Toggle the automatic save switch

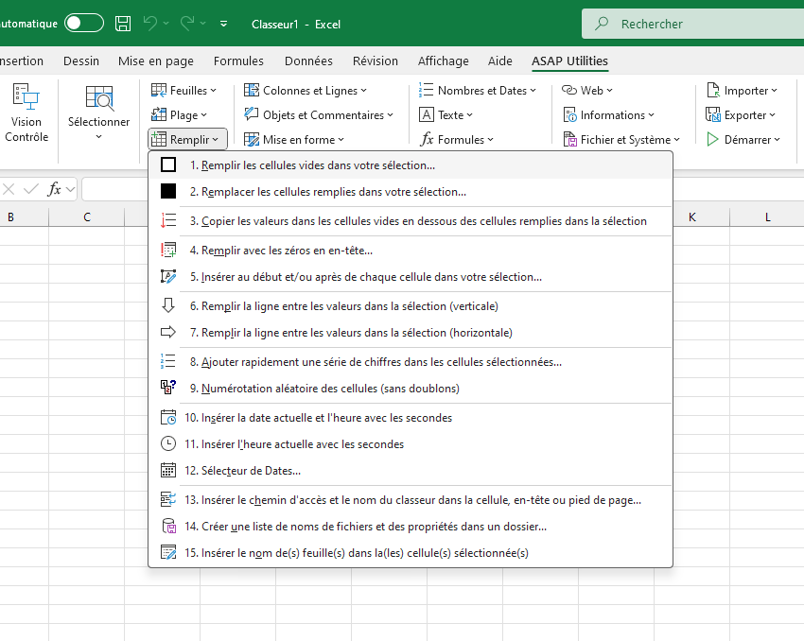[x=84, y=24]
